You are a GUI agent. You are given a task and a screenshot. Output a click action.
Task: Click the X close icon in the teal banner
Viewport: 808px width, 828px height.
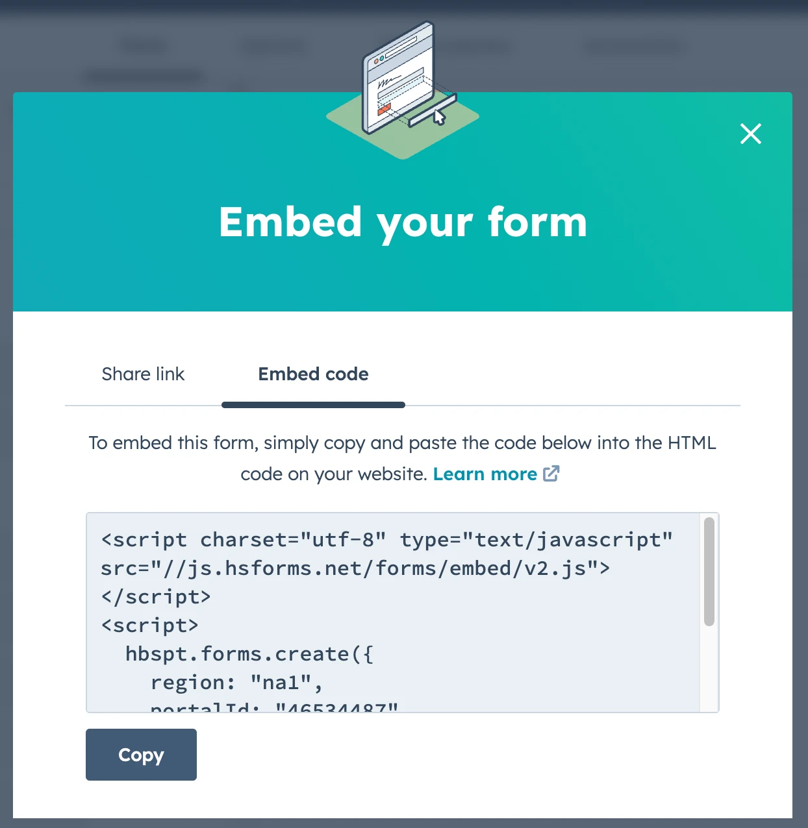(x=750, y=134)
